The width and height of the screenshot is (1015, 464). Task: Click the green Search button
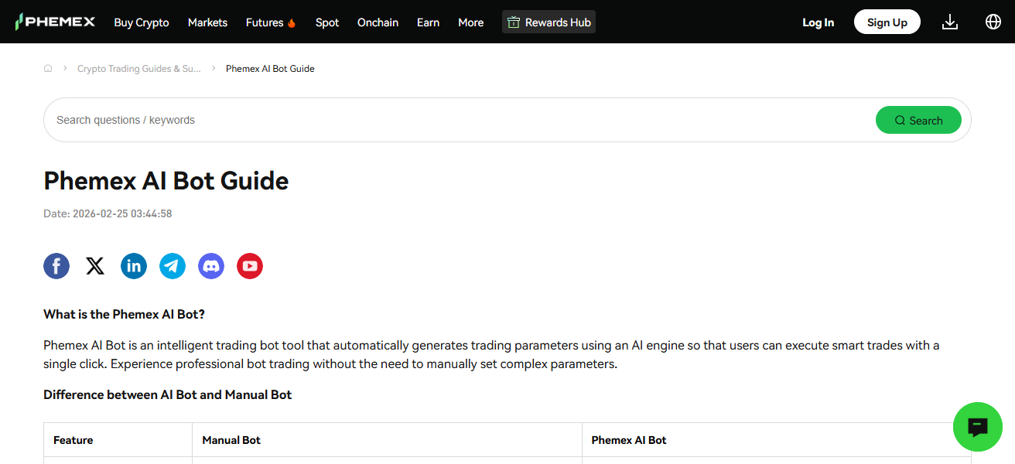tap(918, 120)
